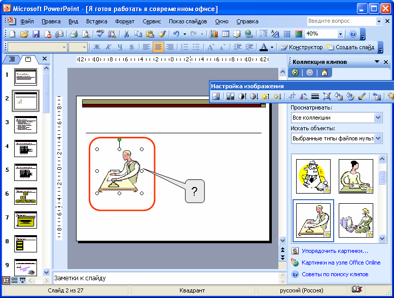Open the Вставка menu

click(x=96, y=21)
